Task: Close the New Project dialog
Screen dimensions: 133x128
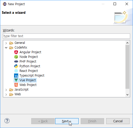Action: (127, 4)
